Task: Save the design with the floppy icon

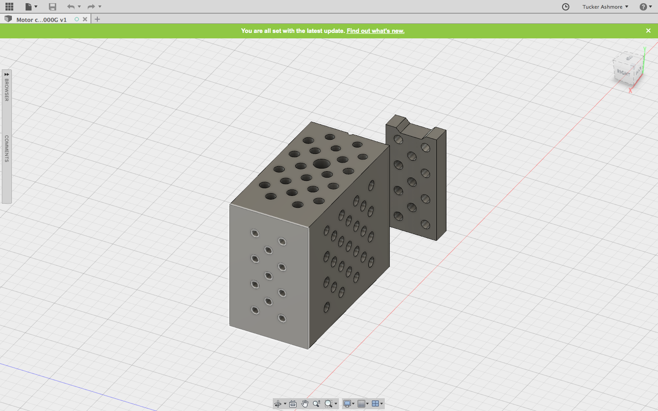Action: [x=53, y=6]
